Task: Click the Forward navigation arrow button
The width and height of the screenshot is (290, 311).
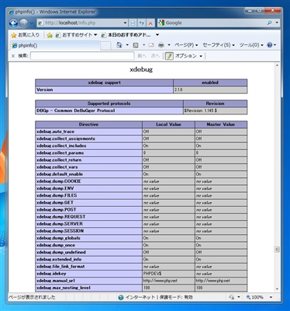Action: tap(23, 23)
